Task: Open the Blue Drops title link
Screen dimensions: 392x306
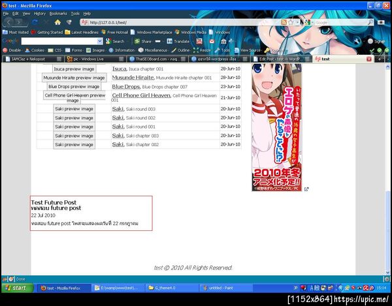Action: [x=125, y=87]
